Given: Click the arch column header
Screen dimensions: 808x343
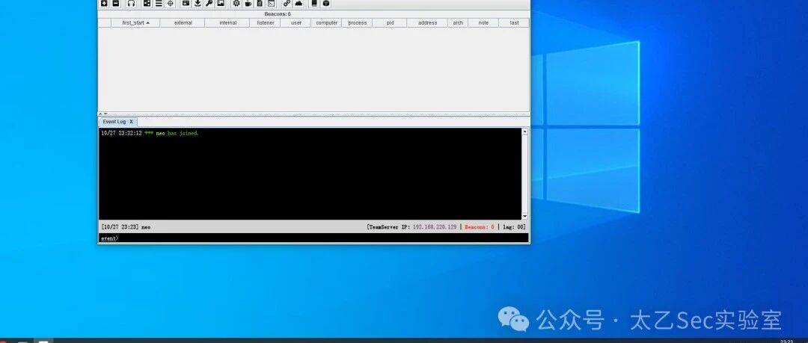Looking at the screenshot, I should pyautogui.click(x=458, y=22).
